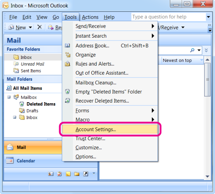Viewport: 215px width, 194px height.
Task: Click the message list scrollbar thumb
Action: point(207,80)
